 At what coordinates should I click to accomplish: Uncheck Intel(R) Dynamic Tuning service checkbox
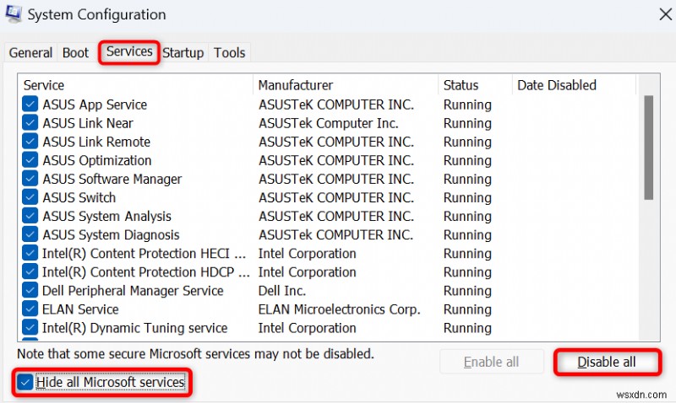(30, 327)
